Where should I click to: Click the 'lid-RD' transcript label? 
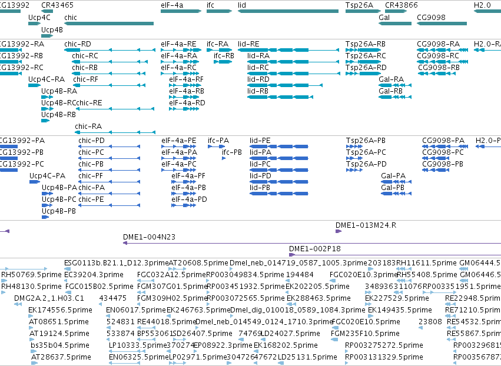(258, 79)
